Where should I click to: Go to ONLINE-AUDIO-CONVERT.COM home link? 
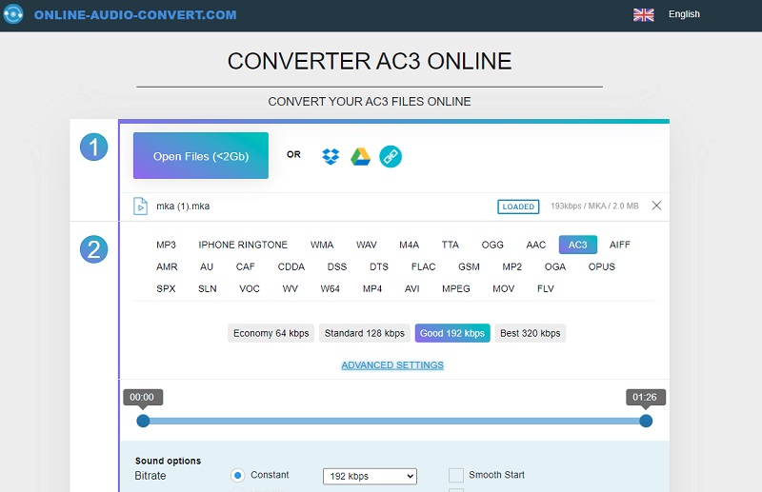[135, 14]
